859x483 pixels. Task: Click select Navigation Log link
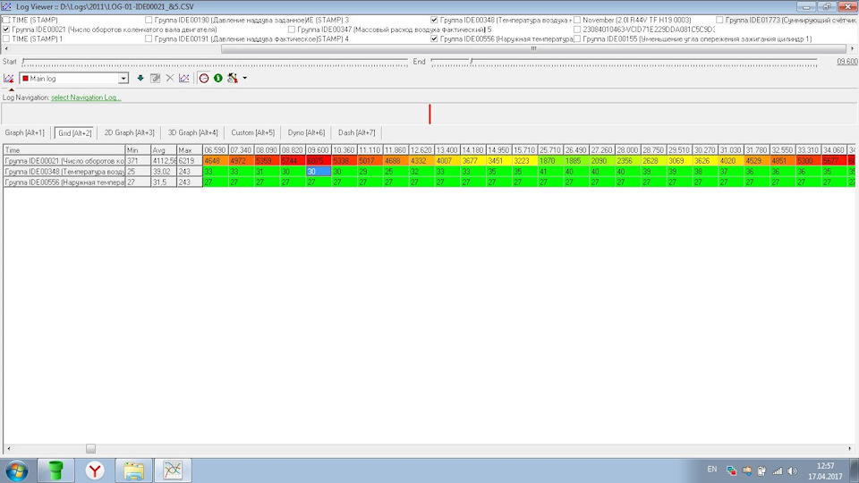(x=86, y=97)
